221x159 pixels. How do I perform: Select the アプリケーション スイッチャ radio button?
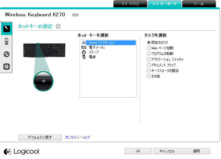[149, 59]
